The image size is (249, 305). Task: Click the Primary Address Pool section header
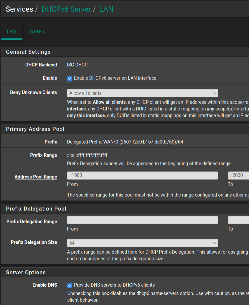[x=35, y=129]
